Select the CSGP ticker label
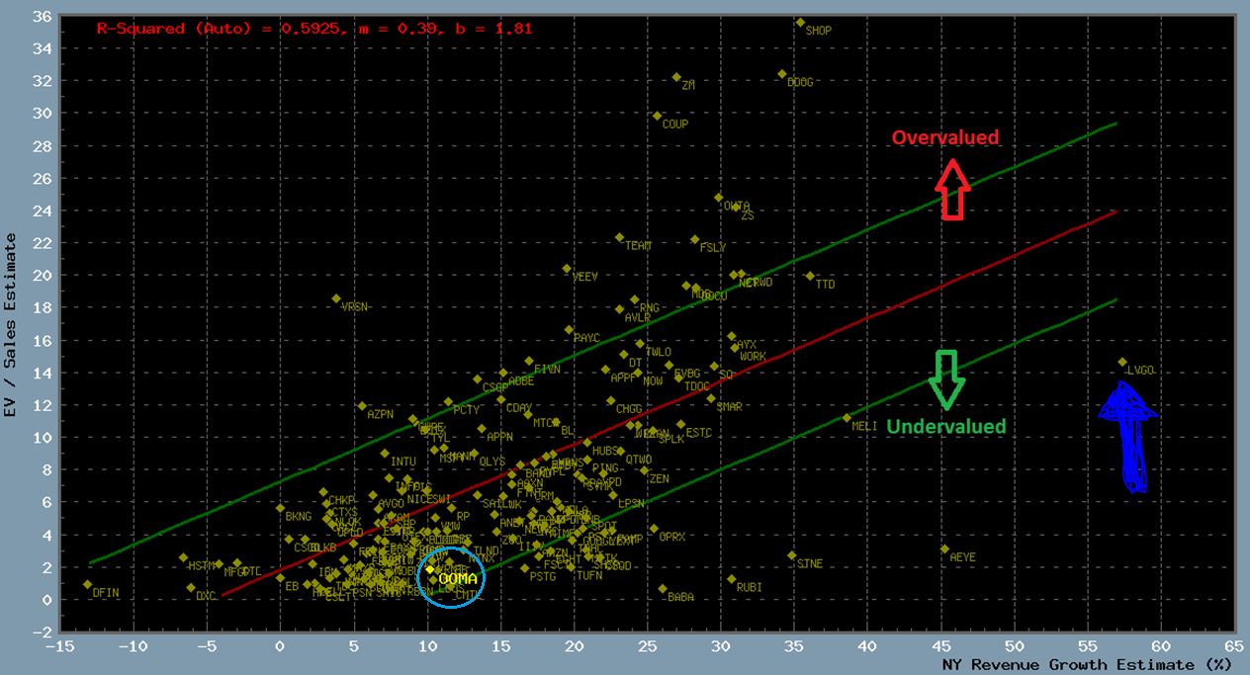Image resolution: width=1250 pixels, height=675 pixels. [x=494, y=388]
